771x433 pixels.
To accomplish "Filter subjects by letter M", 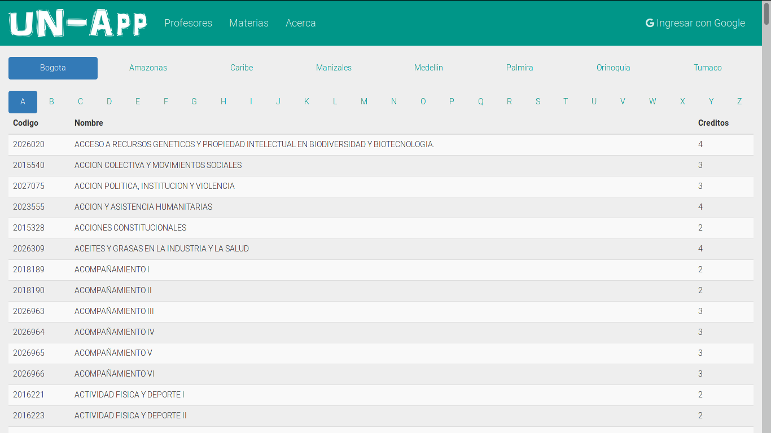I will coord(364,101).
